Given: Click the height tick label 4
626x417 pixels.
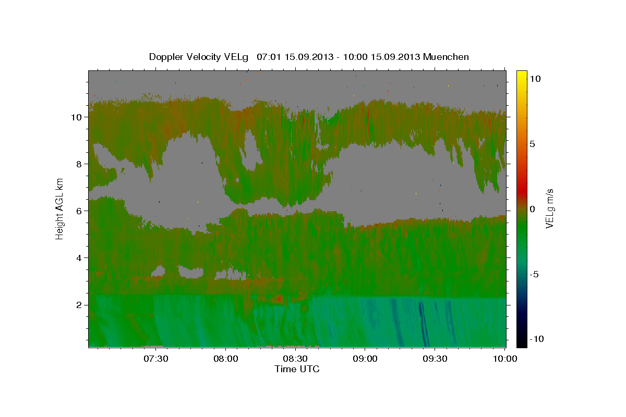Looking at the screenshot, I should pos(80,258).
